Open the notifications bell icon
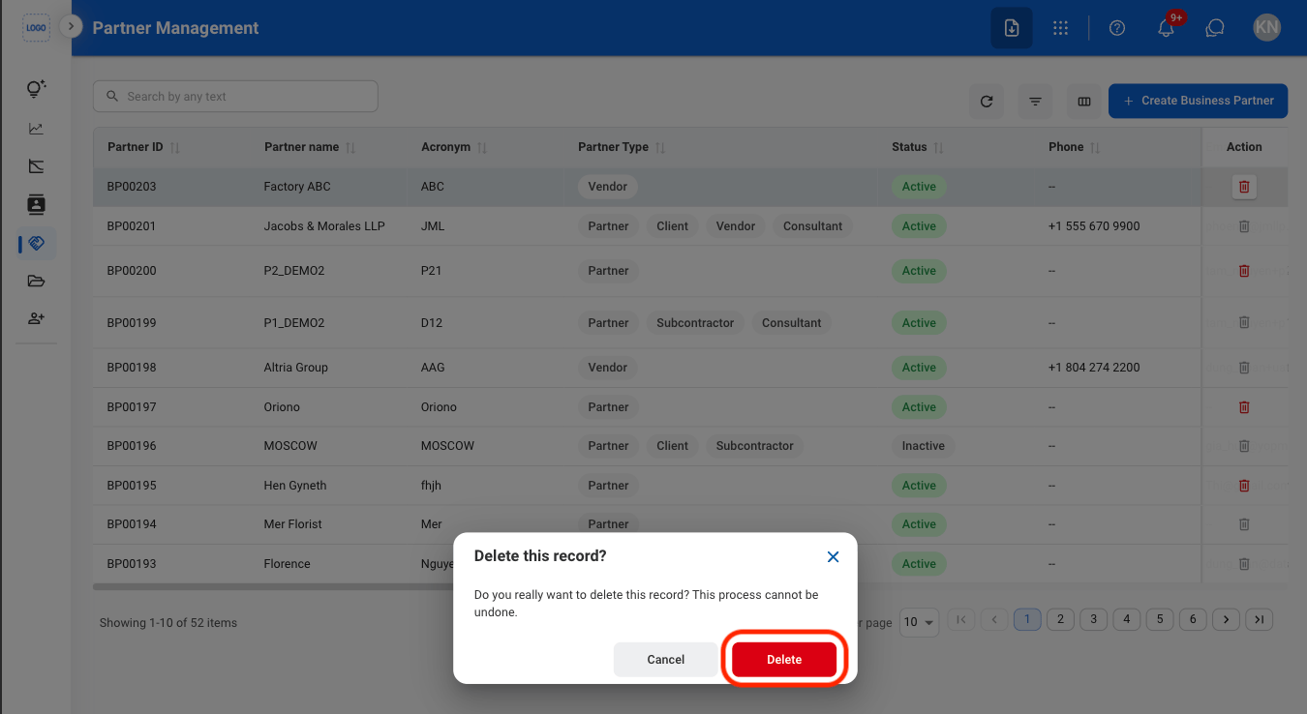This screenshot has width=1307, height=714. [1166, 28]
